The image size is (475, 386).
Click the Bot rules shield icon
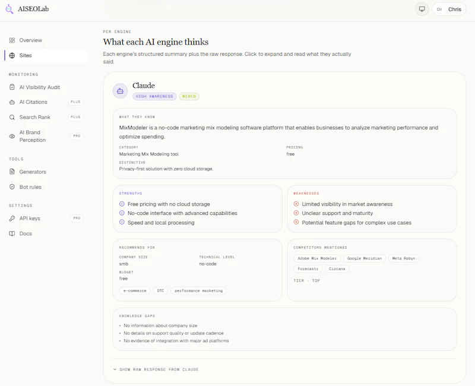(x=12, y=187)
